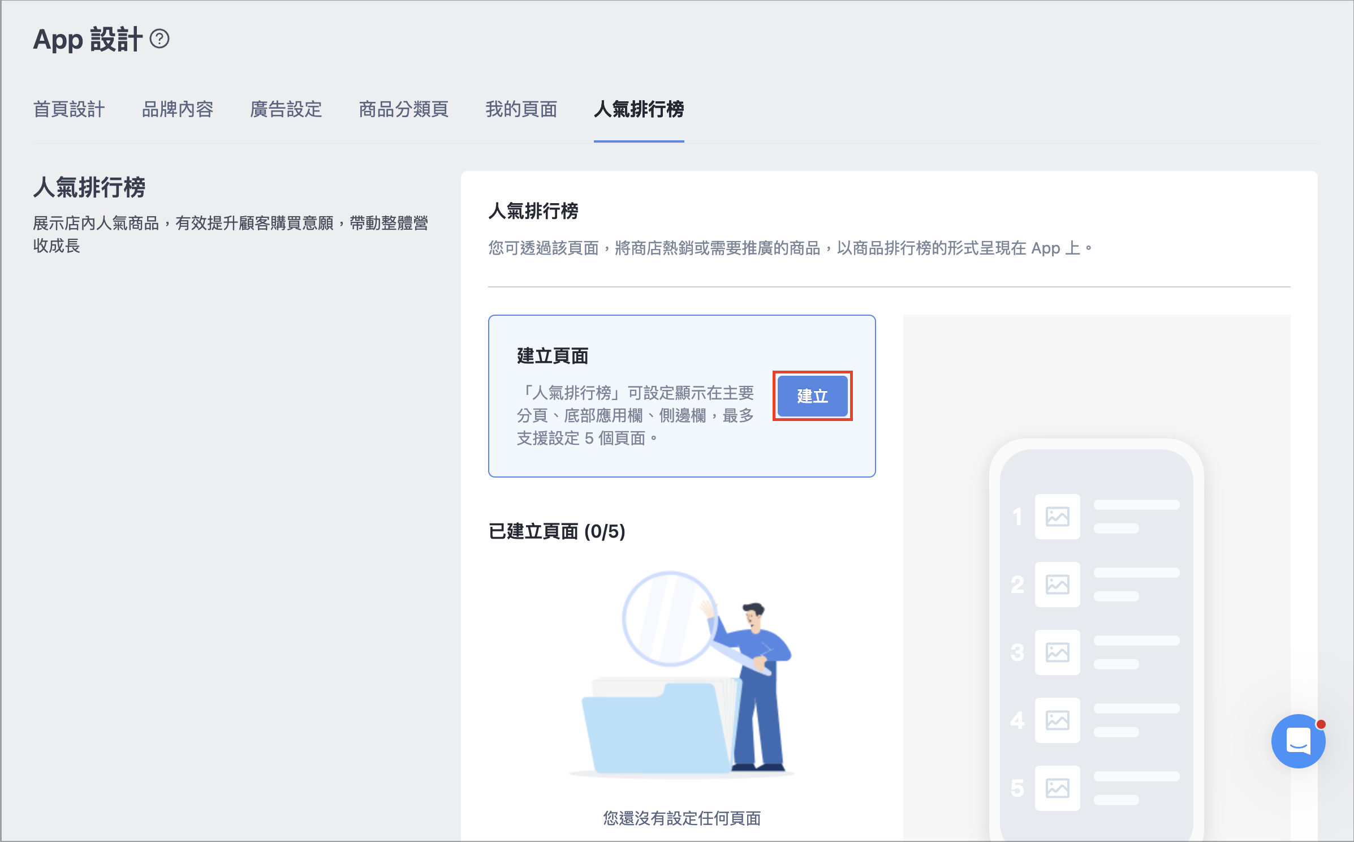This screenshot has height=842, width=1354.
Task: Click the blue 建立 button
Action: [813, 396]
